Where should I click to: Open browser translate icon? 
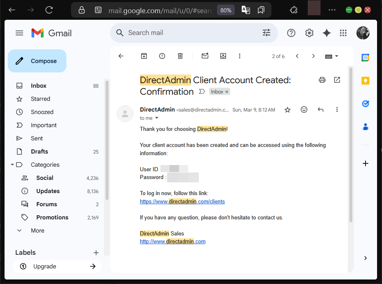click(245, 10)
